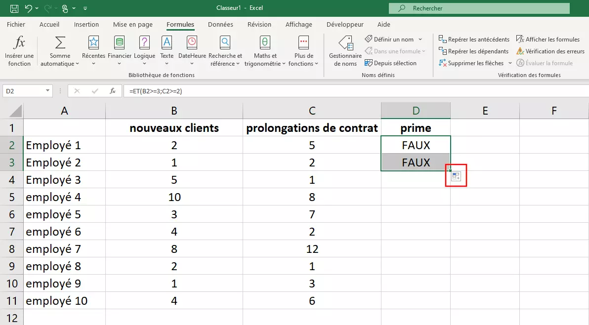Open Plus de fonctions menu
This screenshot has height=325, width=589.
pos(303,51)
